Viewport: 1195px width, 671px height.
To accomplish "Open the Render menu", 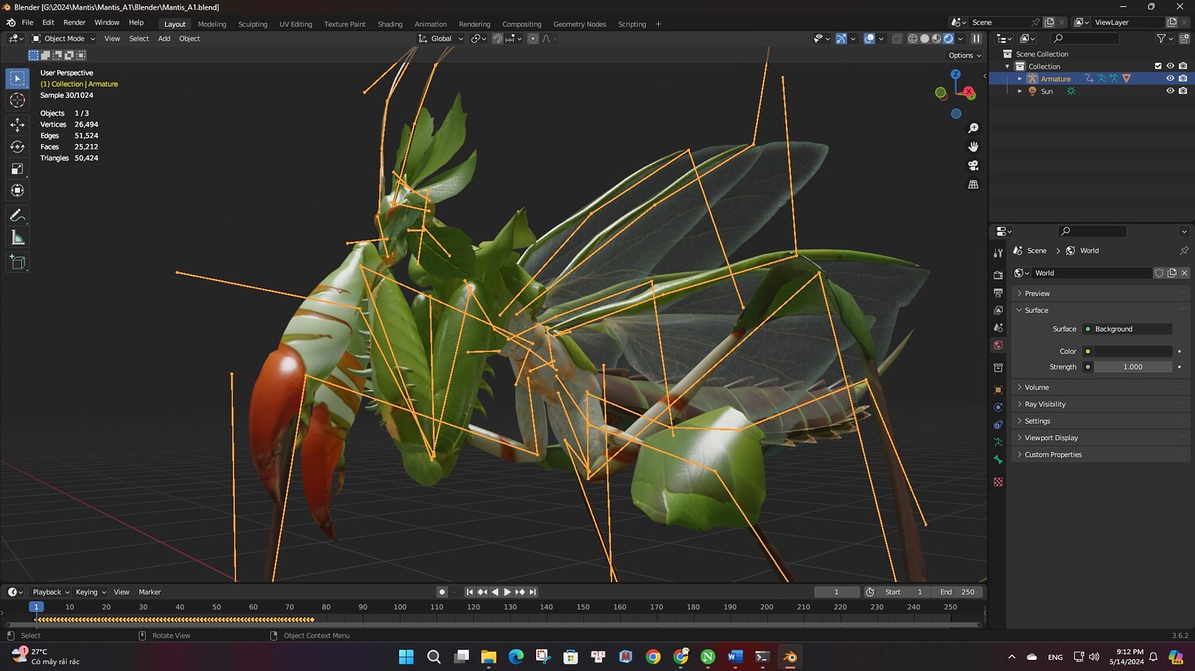I will click(74, 22).
